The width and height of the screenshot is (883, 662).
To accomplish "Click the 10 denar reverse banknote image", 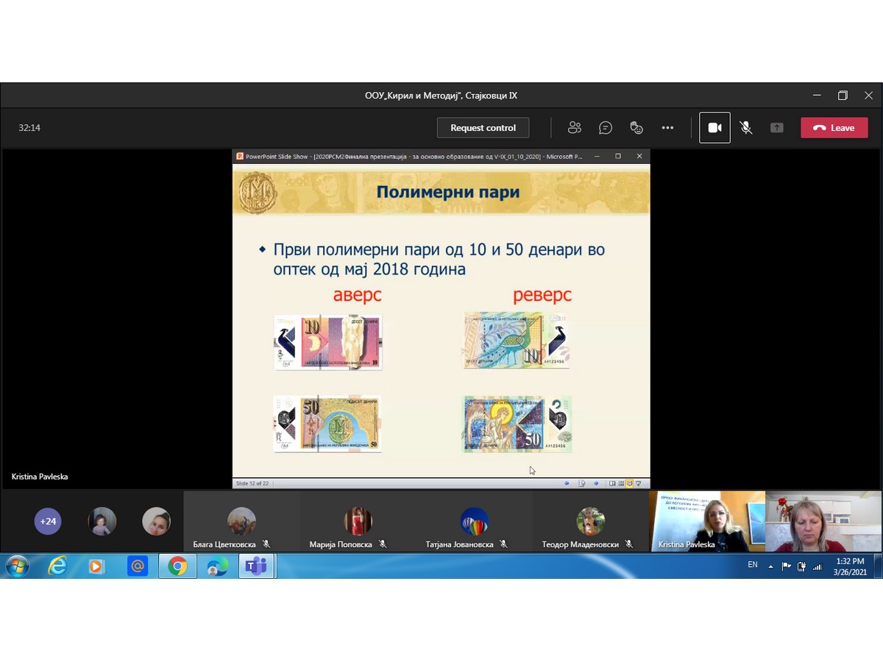I will (x=516, y=341).
